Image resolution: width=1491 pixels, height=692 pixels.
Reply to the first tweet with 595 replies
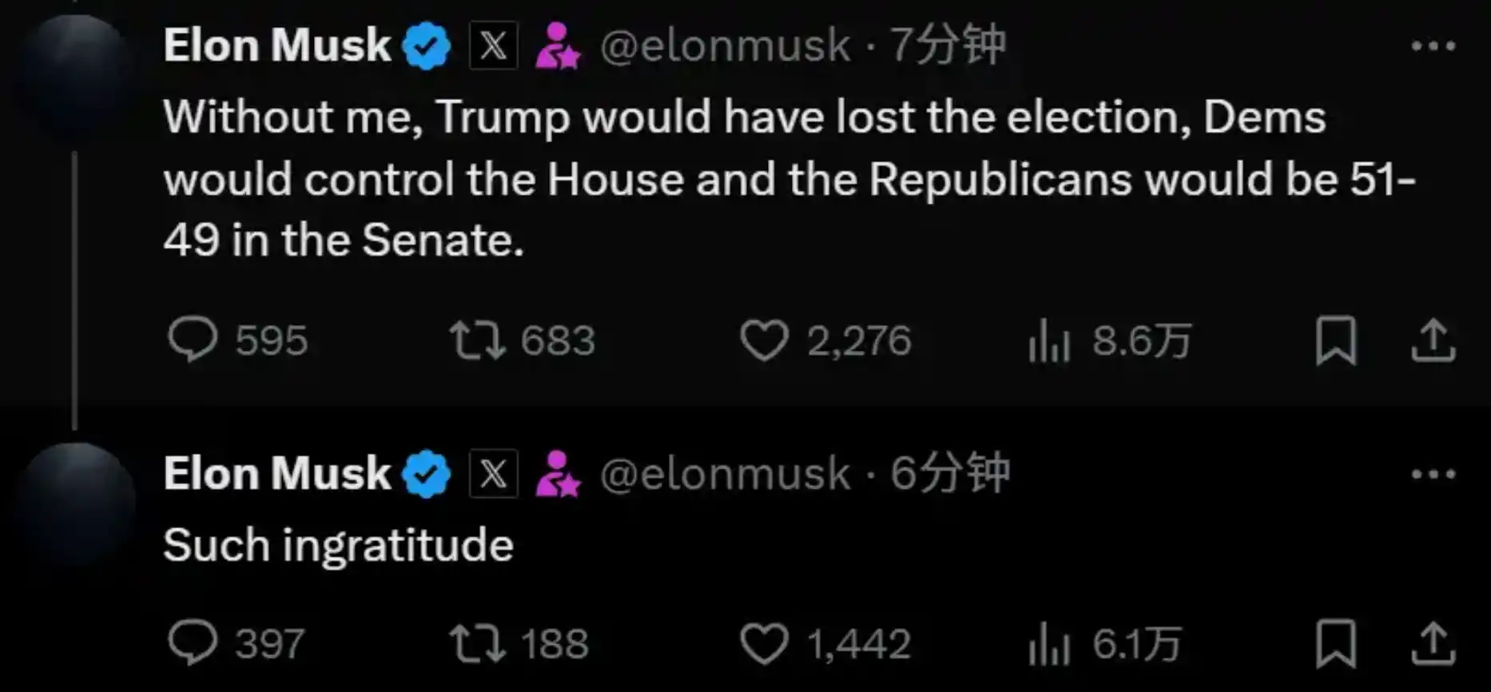pyautogui.click(x=193, y=340)
